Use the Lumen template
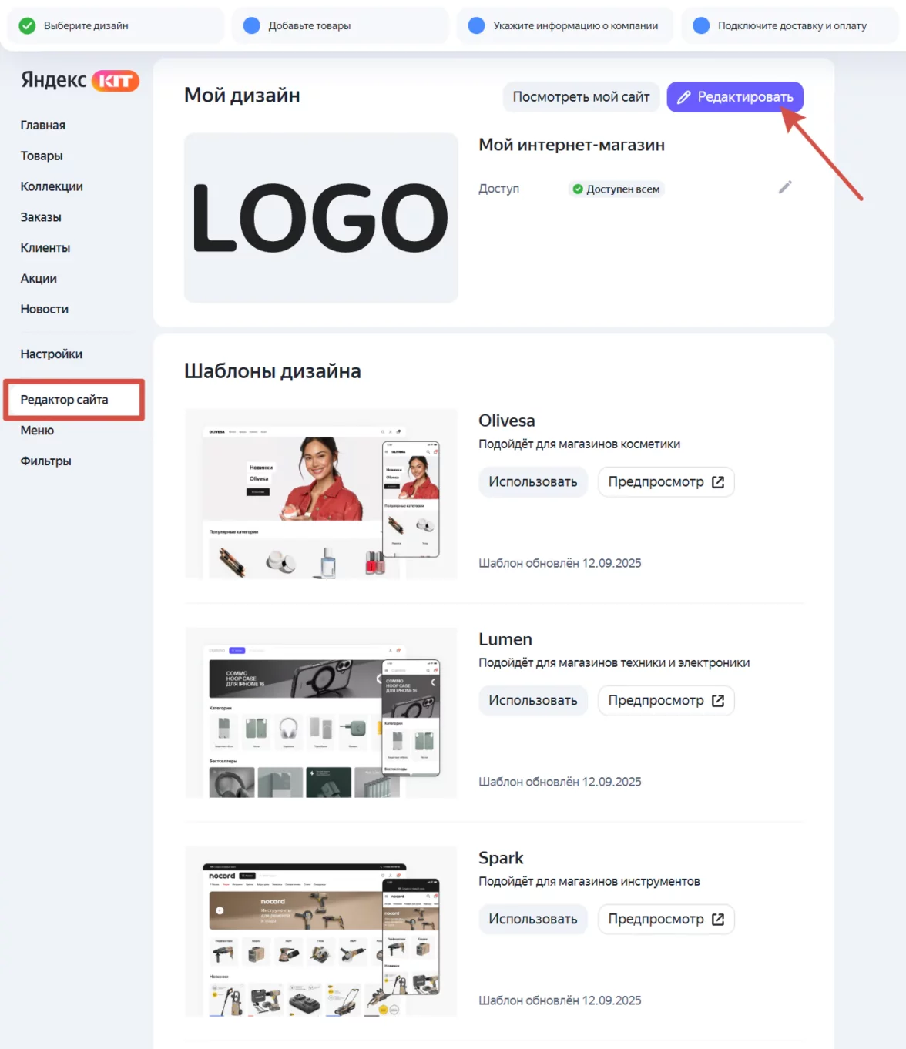 pos(533,701)
